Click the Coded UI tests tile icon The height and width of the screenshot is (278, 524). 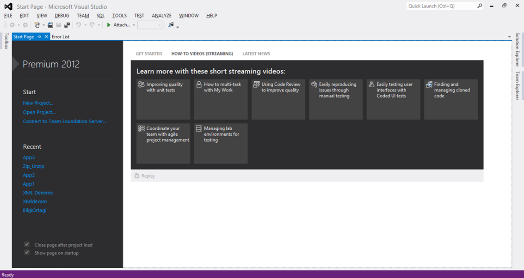[371, 85]
